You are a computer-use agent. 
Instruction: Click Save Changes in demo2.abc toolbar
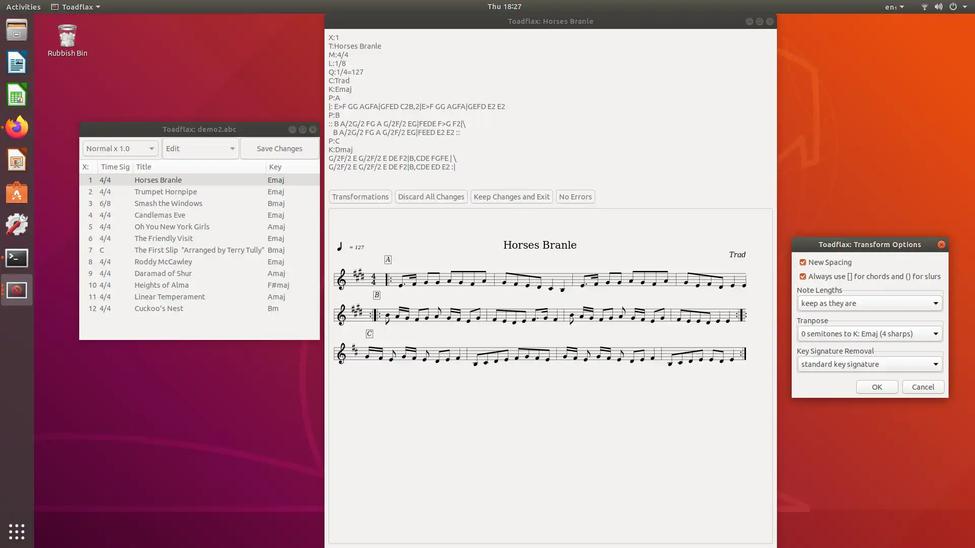(x=279, y=148)
